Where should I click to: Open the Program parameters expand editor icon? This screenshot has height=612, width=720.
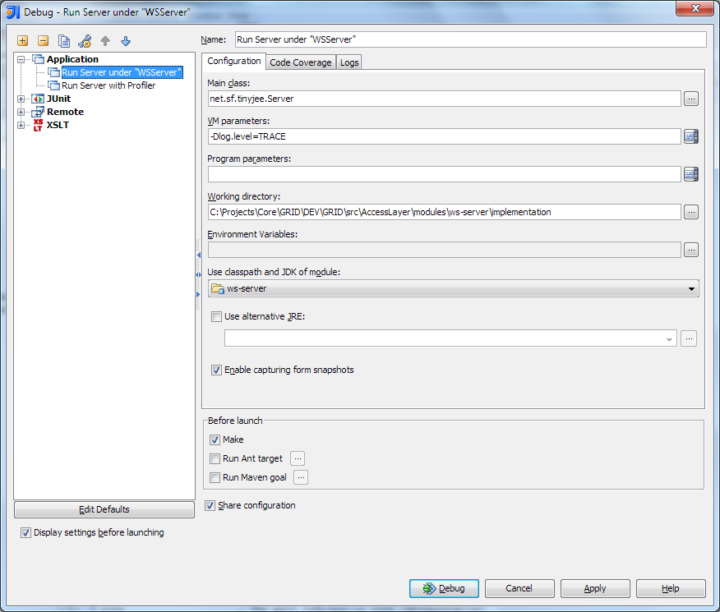click(x=690, y=174)
